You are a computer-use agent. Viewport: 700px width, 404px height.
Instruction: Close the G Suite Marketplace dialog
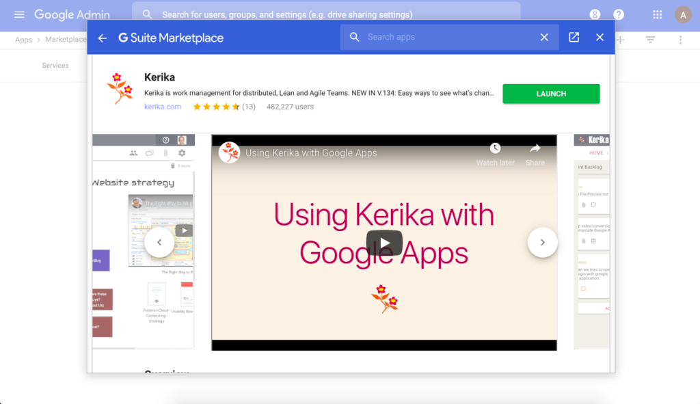point(600,37)
